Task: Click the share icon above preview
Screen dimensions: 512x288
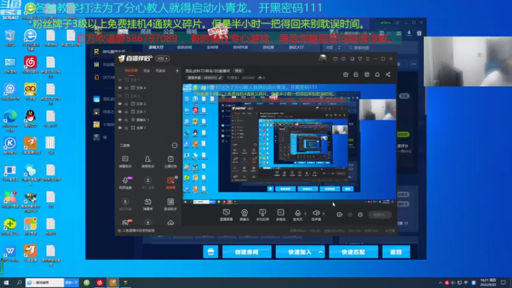Action: point(388,74)
